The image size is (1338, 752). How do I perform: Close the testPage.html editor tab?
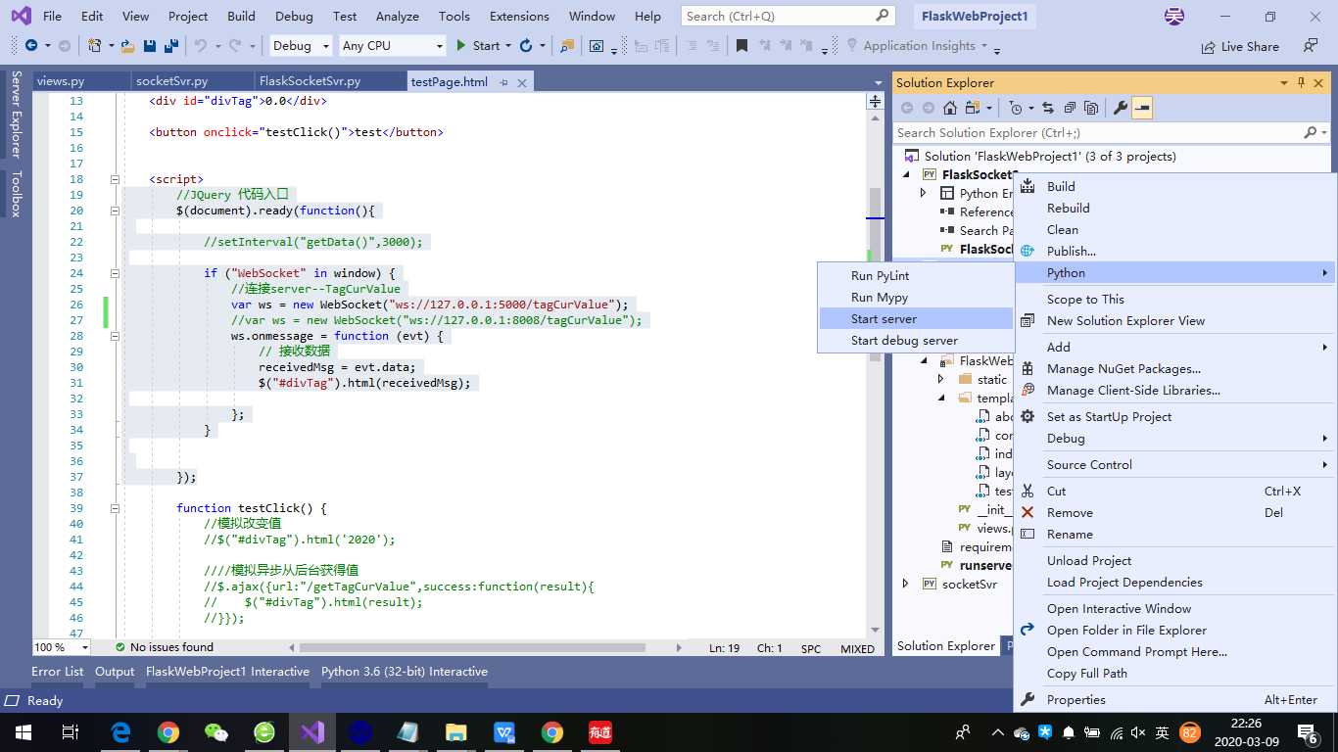523,82
